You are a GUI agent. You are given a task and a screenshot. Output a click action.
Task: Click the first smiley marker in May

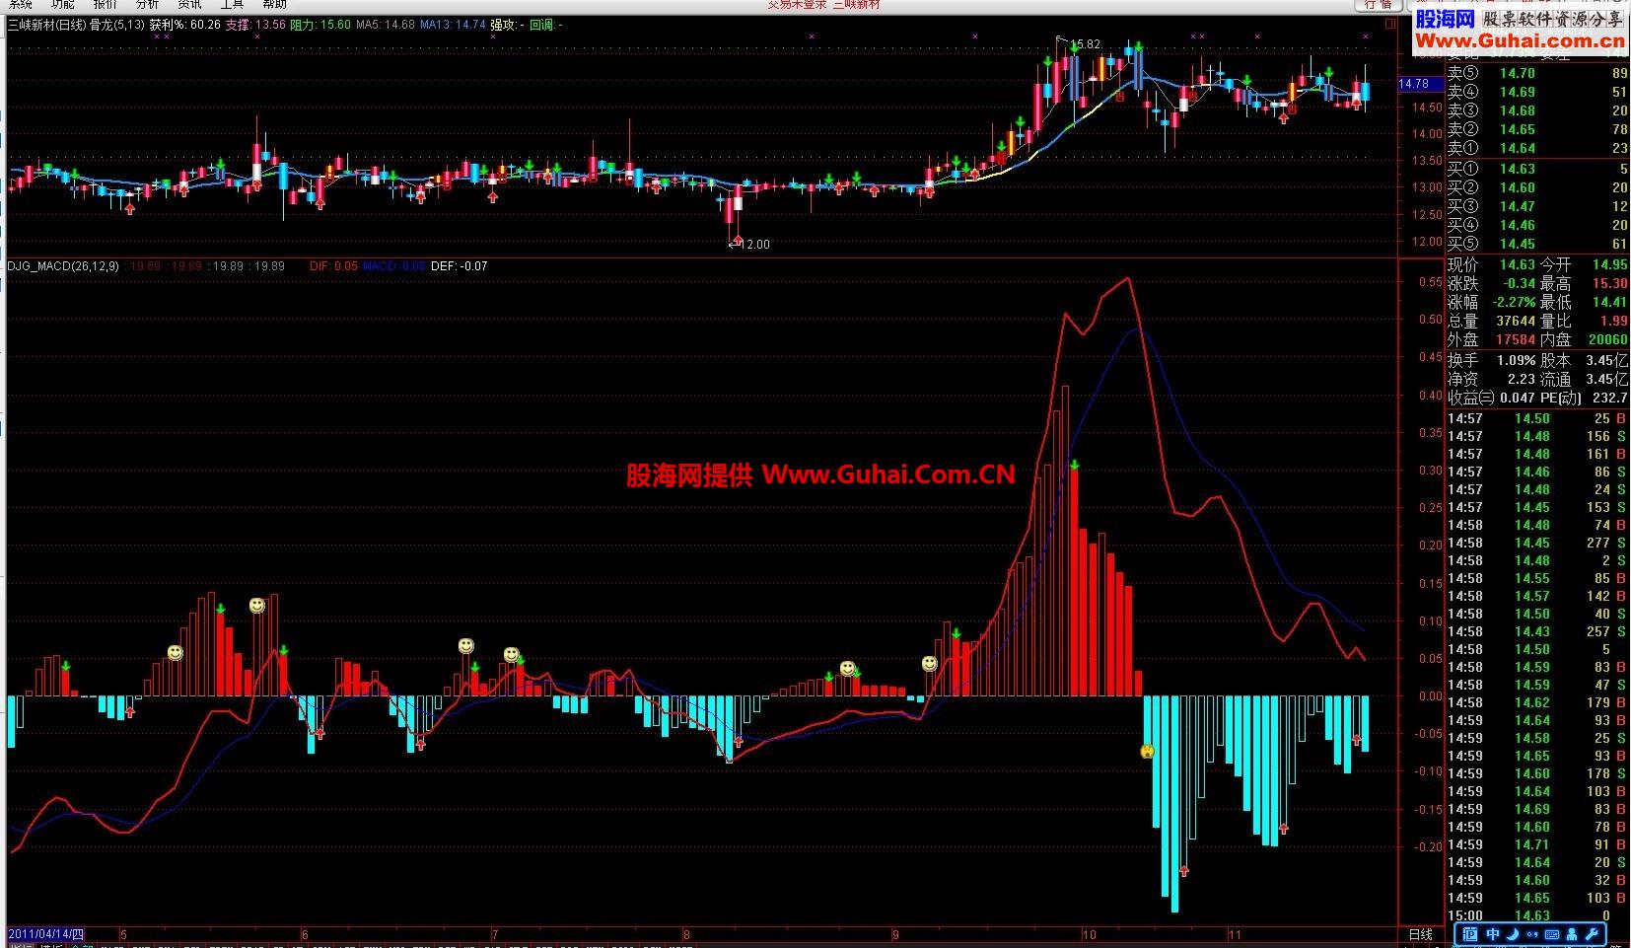tap(175, 653)
